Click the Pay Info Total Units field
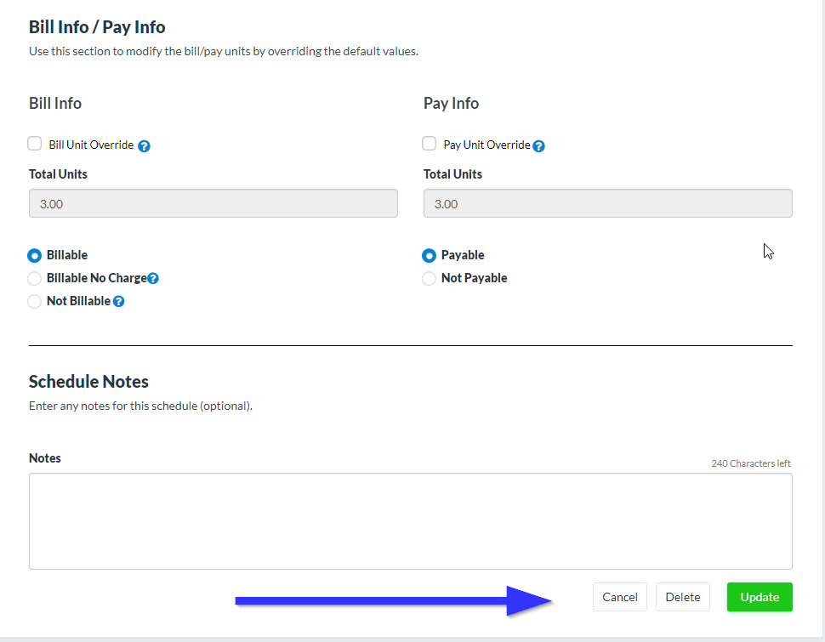Viewport: 825px width, 642px height. 607,203
